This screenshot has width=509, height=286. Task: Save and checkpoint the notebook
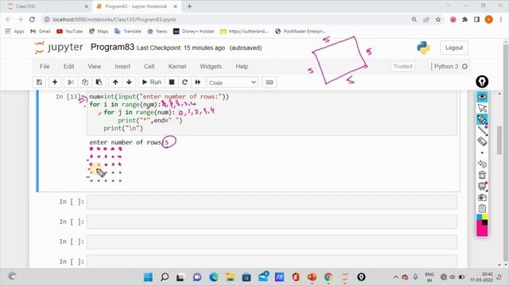[39, 83]
